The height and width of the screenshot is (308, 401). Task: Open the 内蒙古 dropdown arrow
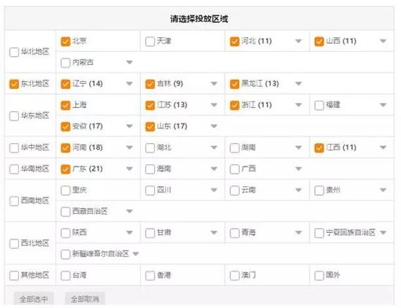[x=129, y=62]
